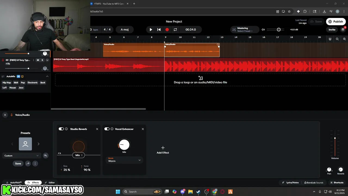Remove the Vocal Enhancer effect
The height and width of the screenshot is (196, 348).
(x=143, y=129)
